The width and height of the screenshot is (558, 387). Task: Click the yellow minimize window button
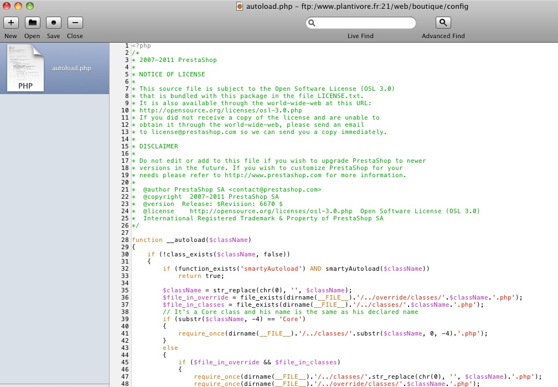[x=18, y=6]
